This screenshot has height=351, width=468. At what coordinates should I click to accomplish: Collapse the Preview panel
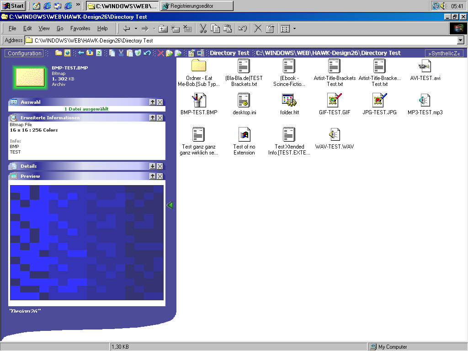[153, 176]
